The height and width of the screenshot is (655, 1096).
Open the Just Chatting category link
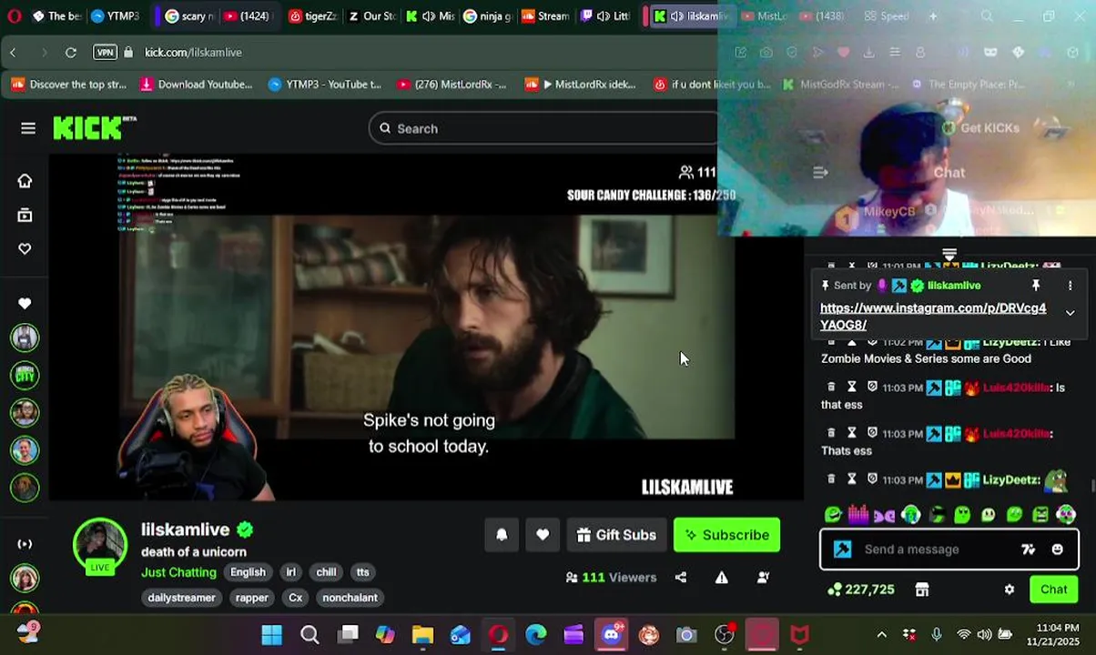click(x=178, y=572)
